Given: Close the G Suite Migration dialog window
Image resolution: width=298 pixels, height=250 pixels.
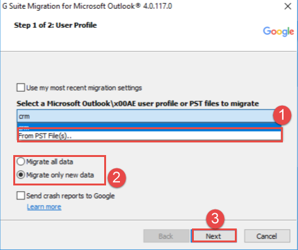Looking at the screenshot, I should (287, 6).
